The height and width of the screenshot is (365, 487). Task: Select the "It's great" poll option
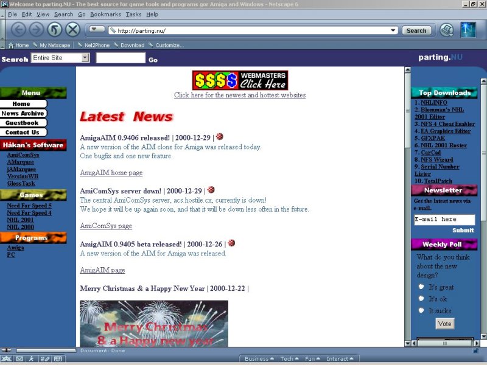coord(421,287)
